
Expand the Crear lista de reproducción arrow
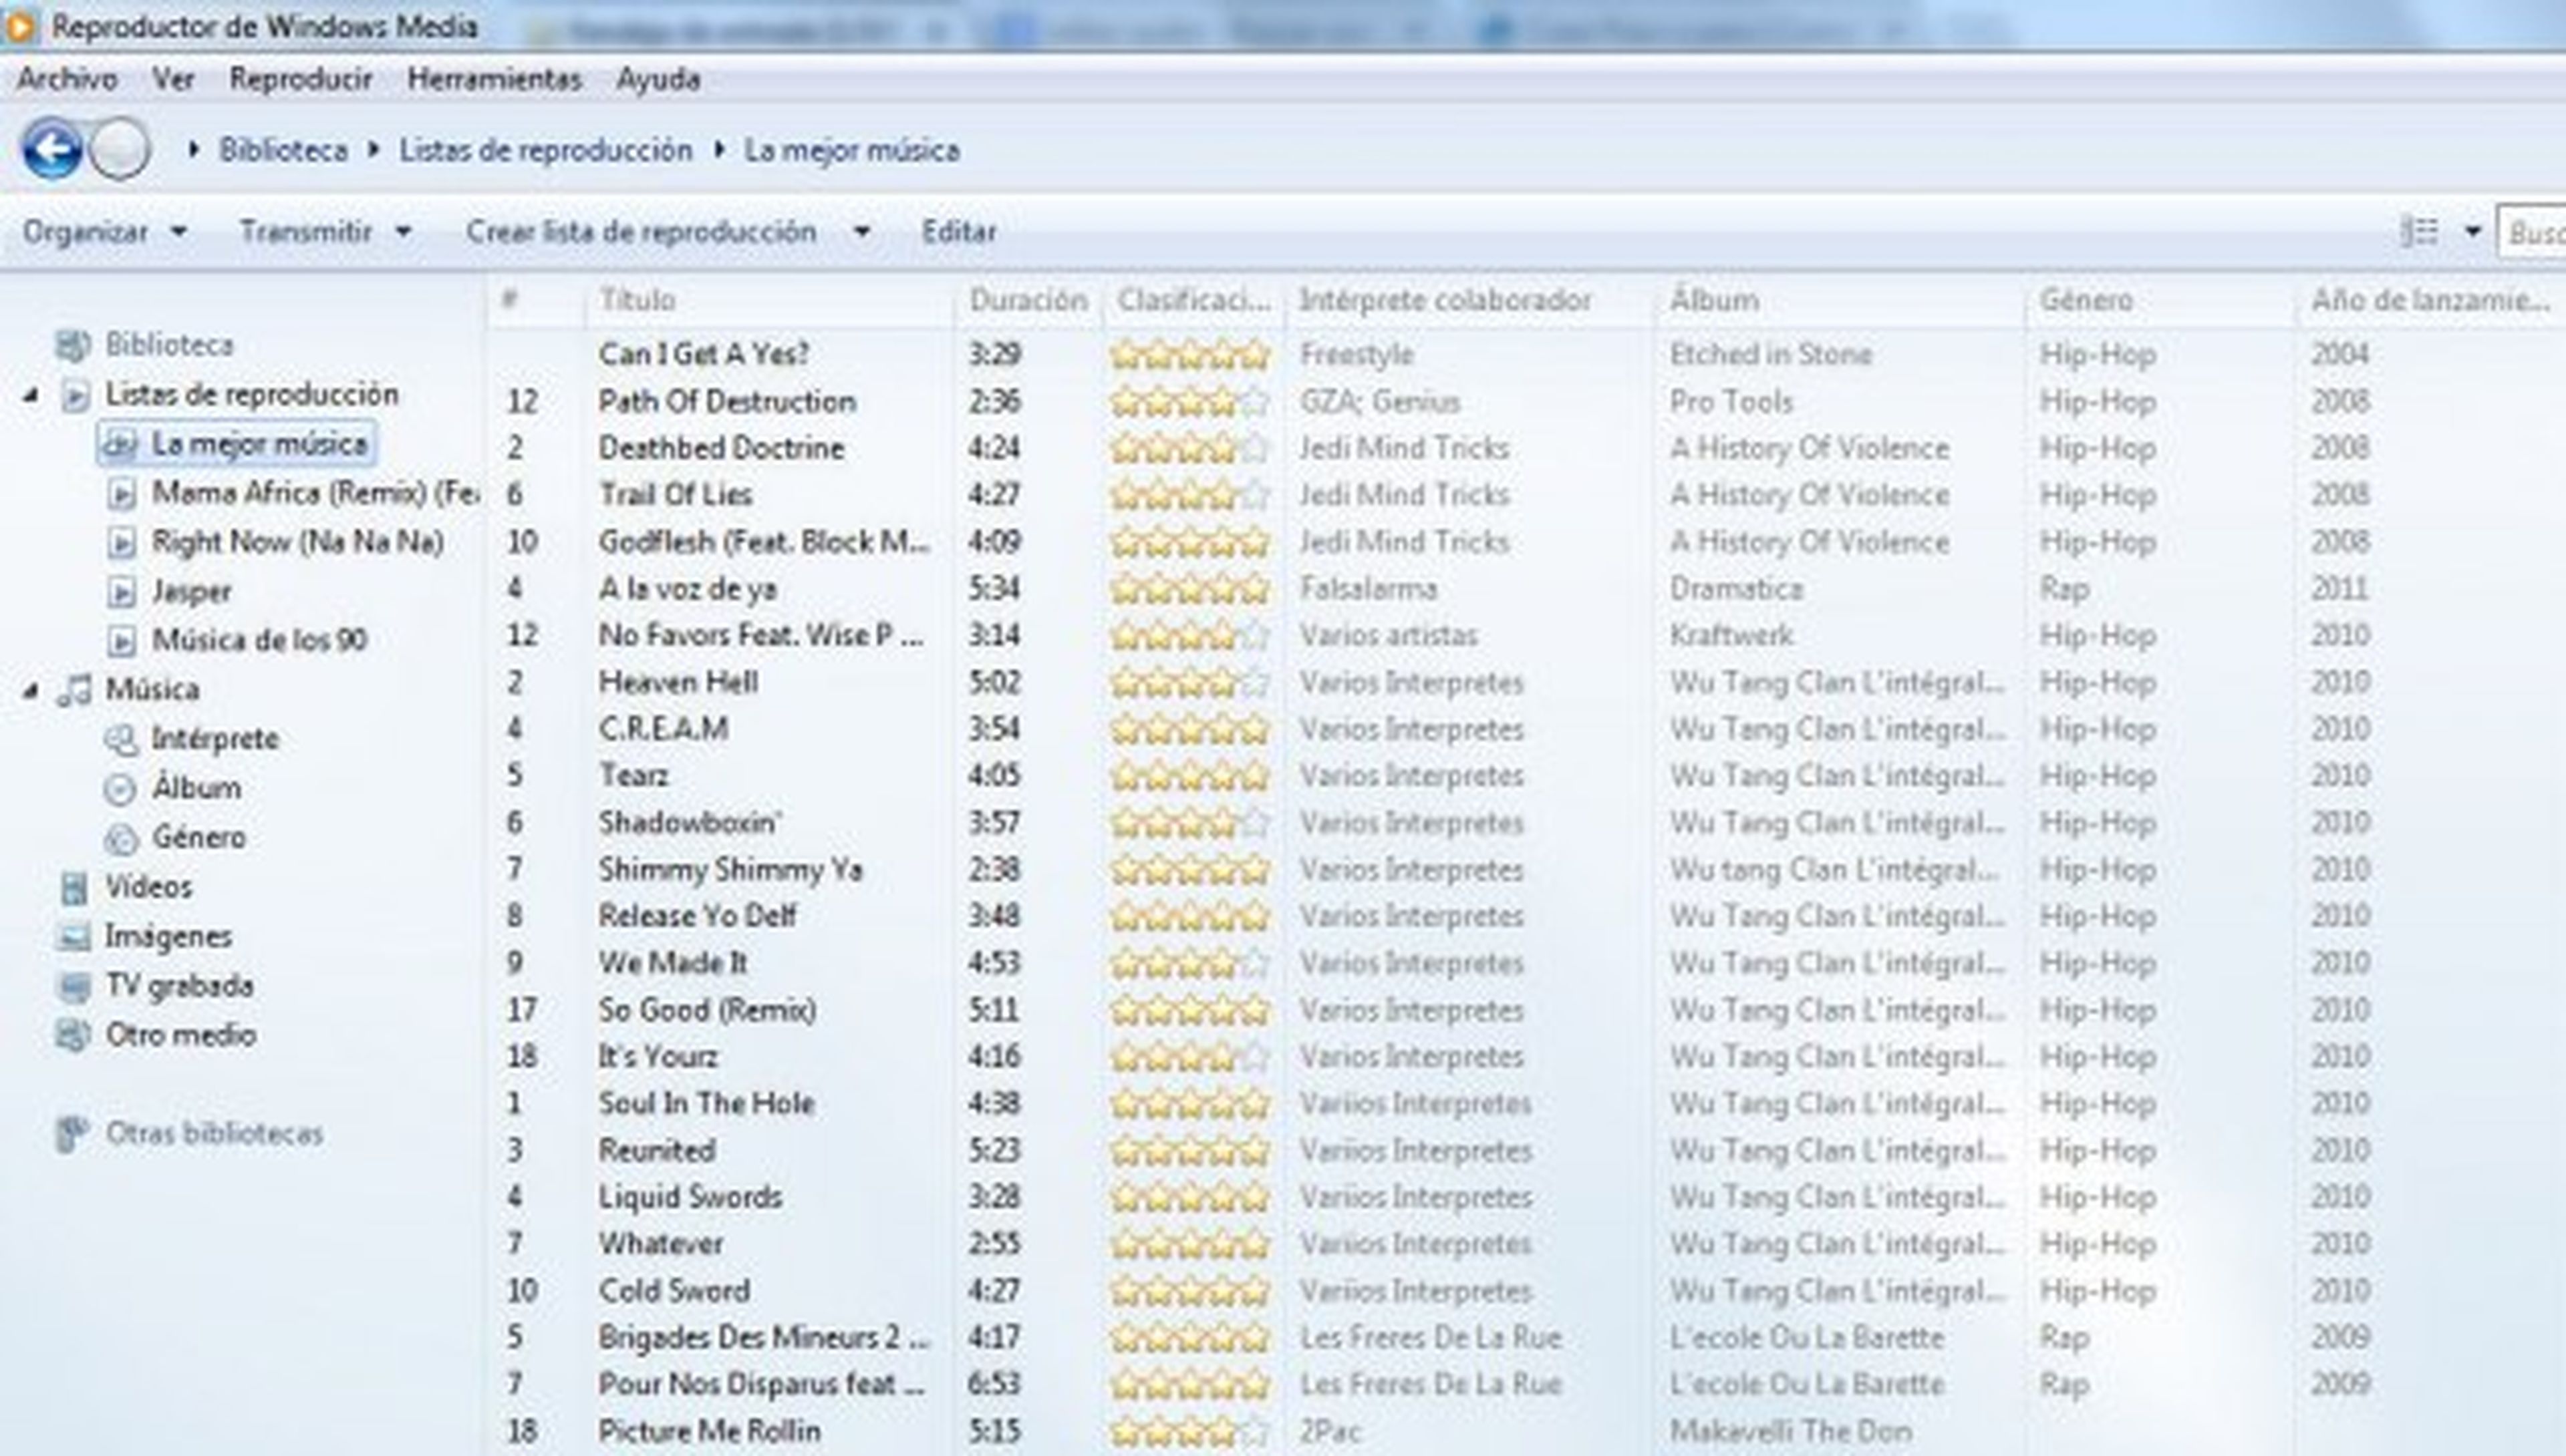861,232
